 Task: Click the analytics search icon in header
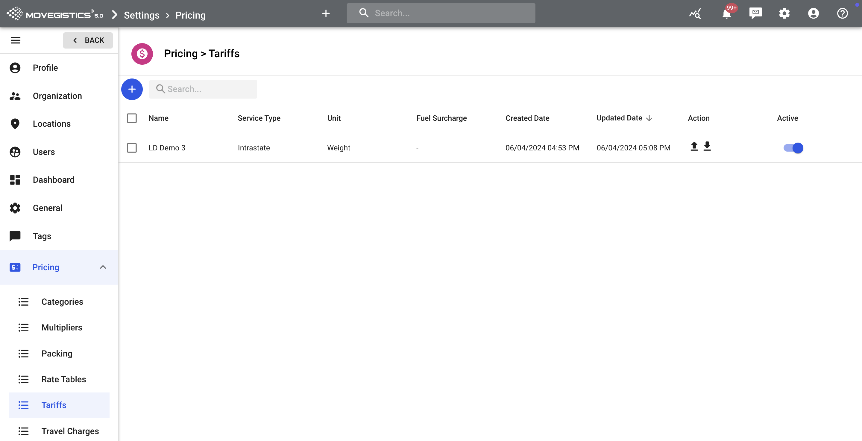pyautogui.click(x=695, y=14)
